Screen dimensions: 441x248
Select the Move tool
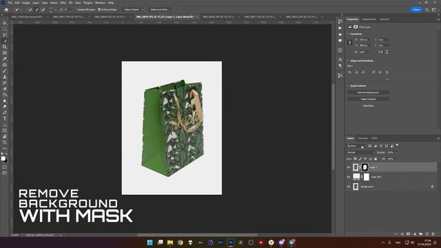[x=5, y=23]
